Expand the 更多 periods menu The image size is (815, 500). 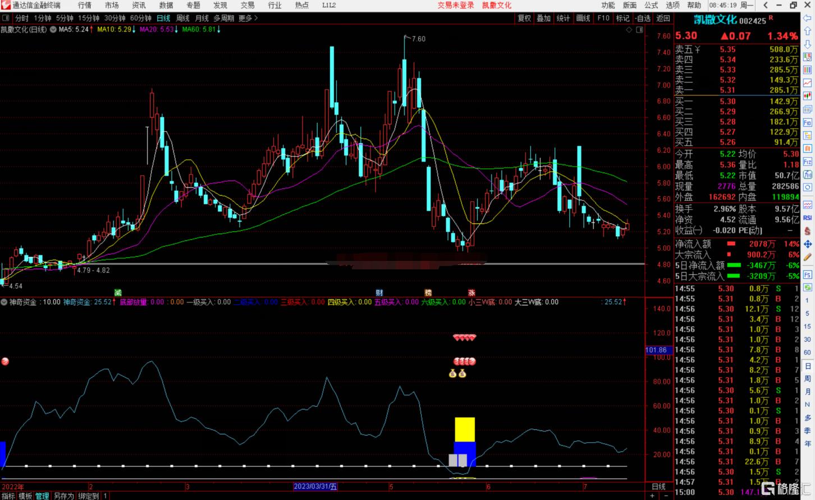pyautogui.click(x=248, y=19)
